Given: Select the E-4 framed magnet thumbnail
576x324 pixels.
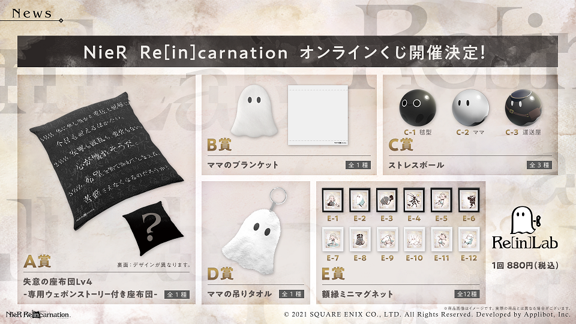Looking at the screenshot, I should coord(414,200).
